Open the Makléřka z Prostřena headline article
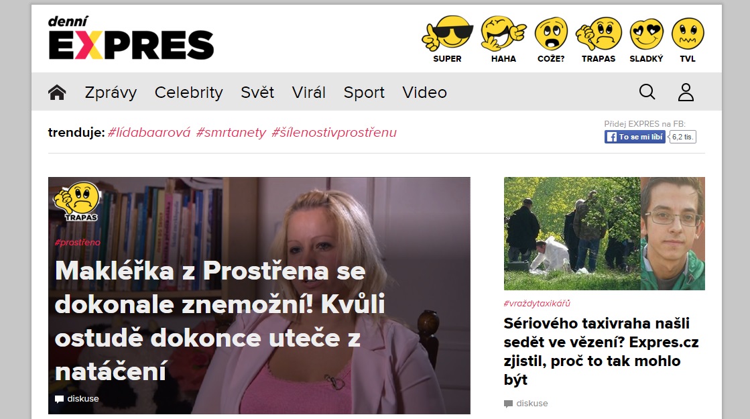Screen dimensions: 750x419 220,320
